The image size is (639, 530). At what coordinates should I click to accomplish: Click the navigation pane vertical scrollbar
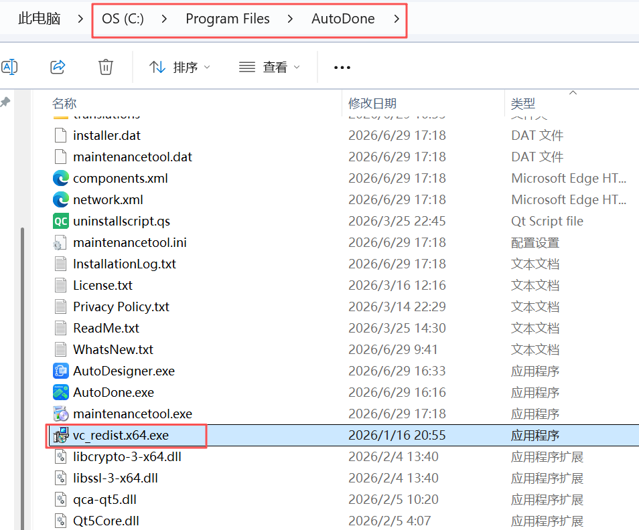pos(22,379)
